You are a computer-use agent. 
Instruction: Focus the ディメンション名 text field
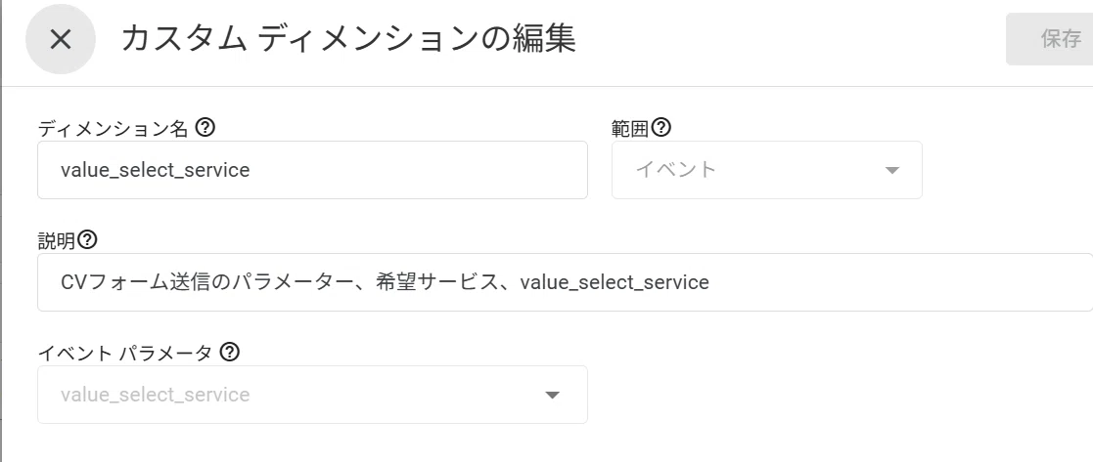click(x=312, y=170)
